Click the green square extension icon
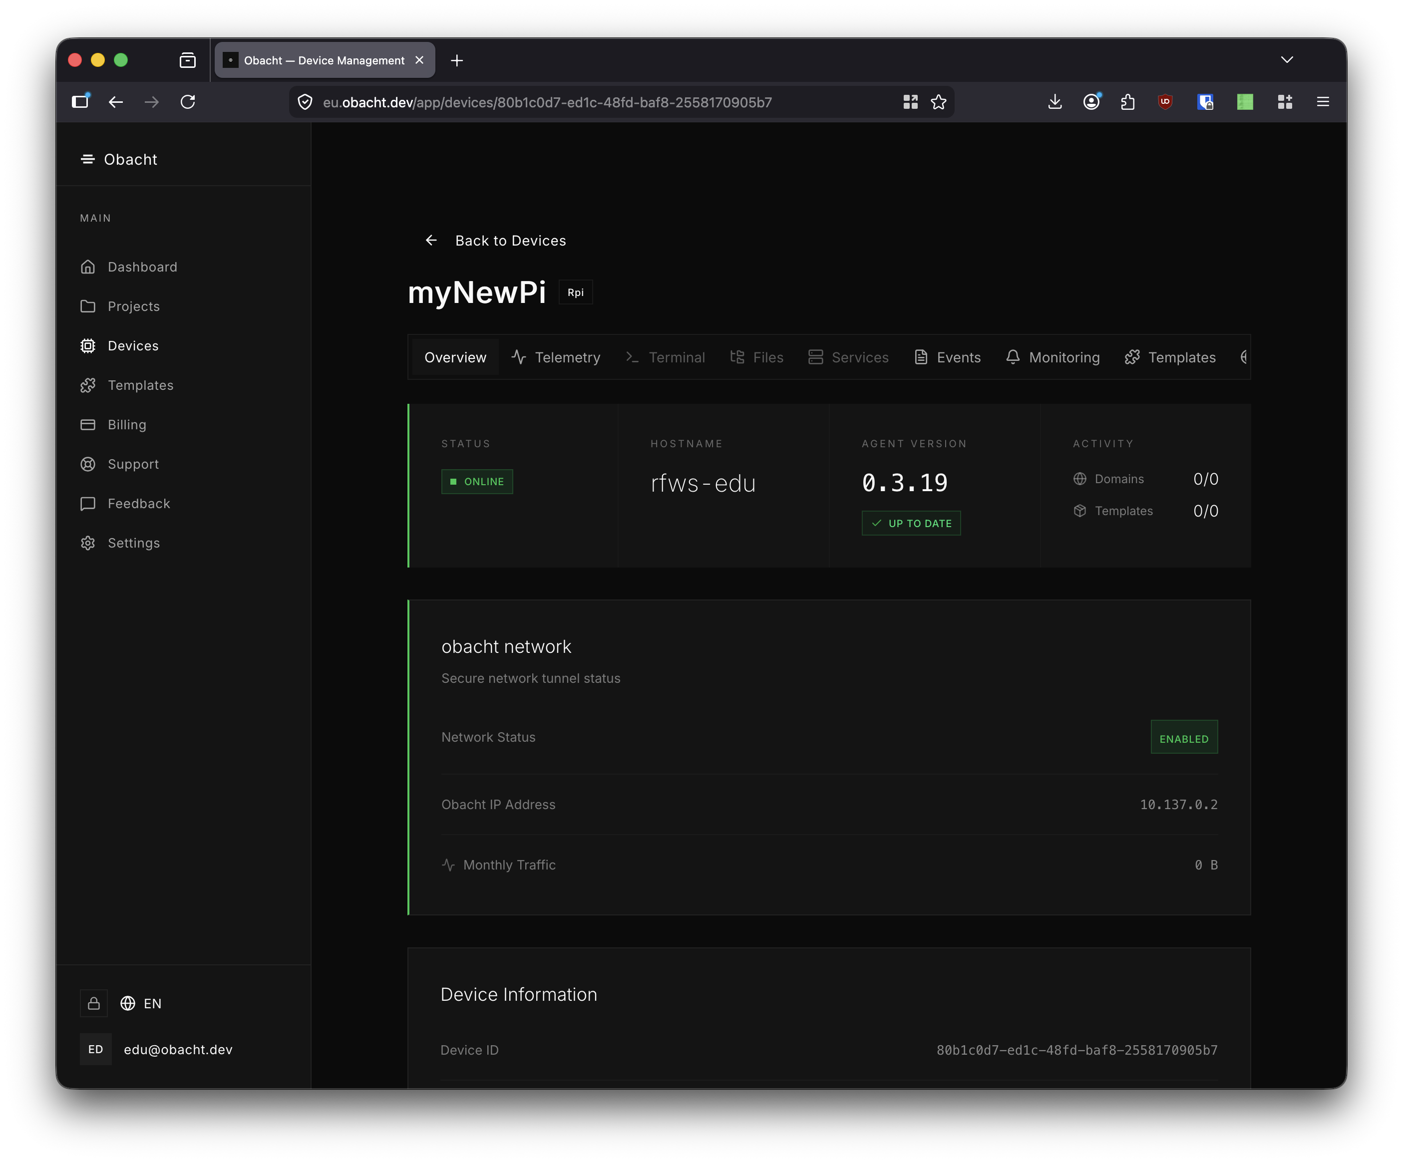The height and width of the screenshot is (1163, 1403). 1245,101
